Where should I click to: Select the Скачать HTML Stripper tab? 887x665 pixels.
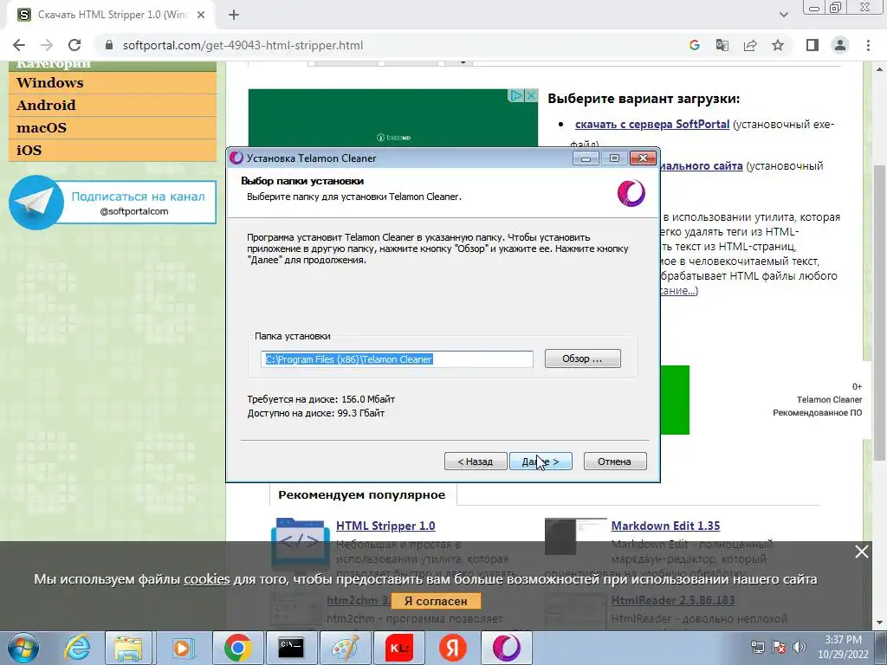113,16
